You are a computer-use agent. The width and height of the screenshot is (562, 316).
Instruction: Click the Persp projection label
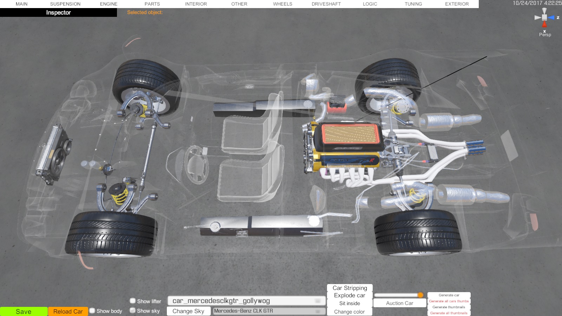[545, 35]
